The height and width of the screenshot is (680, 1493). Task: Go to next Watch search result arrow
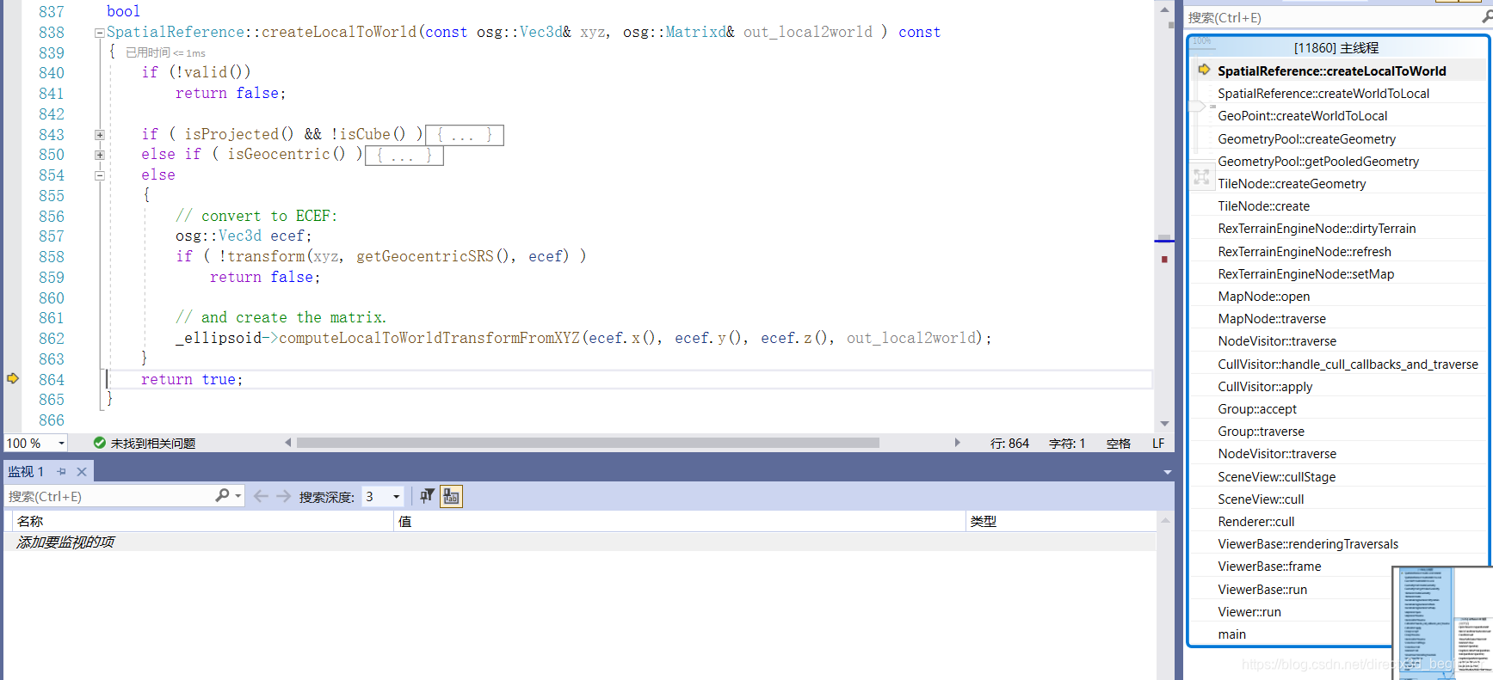pos(283,496)
